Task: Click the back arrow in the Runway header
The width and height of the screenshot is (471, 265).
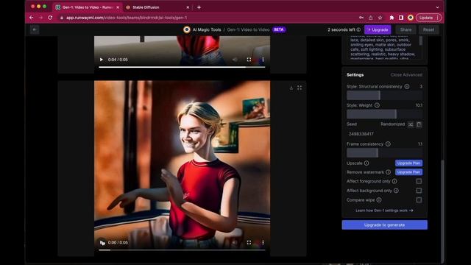Action: (x=35, y=29)
